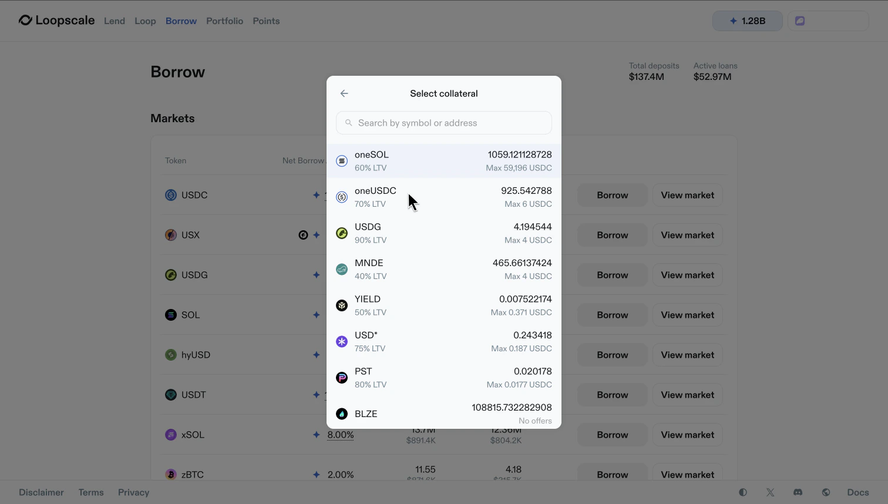The width and height of the screenshot is (888, 504).
Task: Click View market for xSOL
Action: click(688, 435)
